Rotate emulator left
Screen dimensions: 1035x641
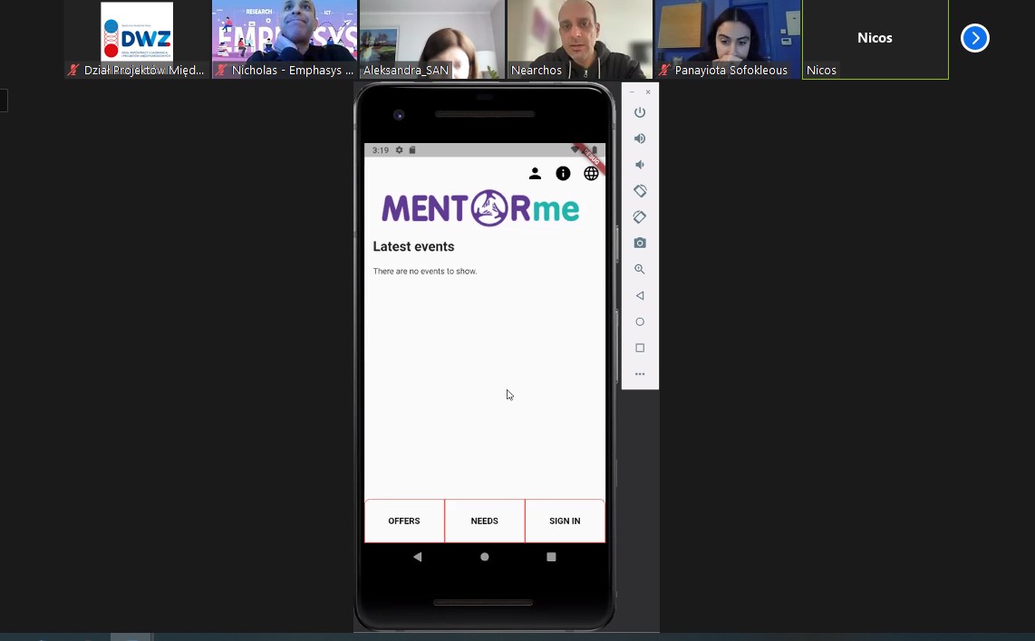(x=640, y=191)
